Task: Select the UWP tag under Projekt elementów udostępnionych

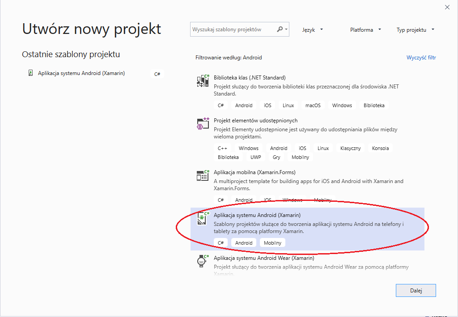Action: (x=255, y=157)
